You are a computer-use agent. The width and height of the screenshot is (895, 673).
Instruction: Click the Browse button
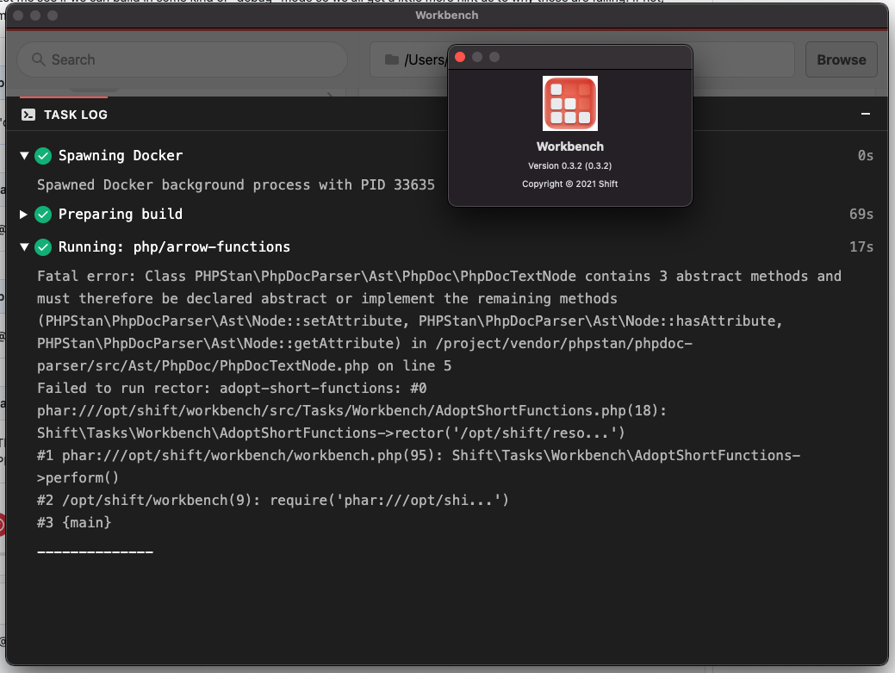point(841,59)
